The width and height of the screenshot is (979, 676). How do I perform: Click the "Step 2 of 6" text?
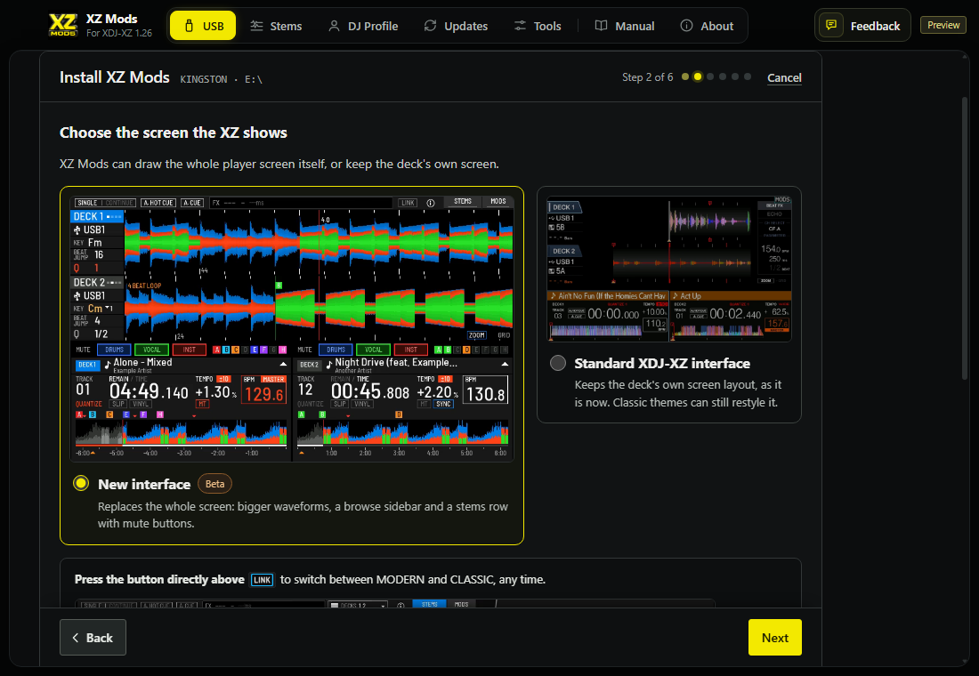(647, 76)
